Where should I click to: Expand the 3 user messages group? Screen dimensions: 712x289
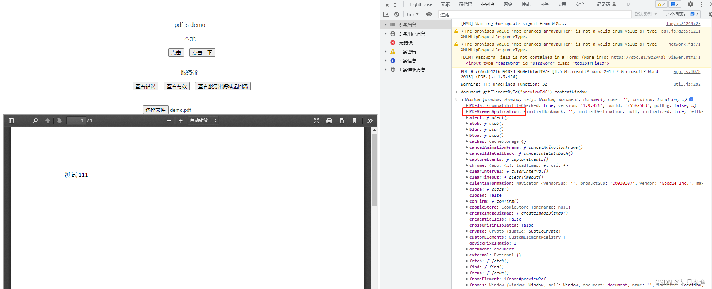pyautogui.click(x=386, y=34)
